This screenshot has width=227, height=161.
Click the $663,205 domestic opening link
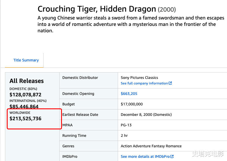coord(129,94)
